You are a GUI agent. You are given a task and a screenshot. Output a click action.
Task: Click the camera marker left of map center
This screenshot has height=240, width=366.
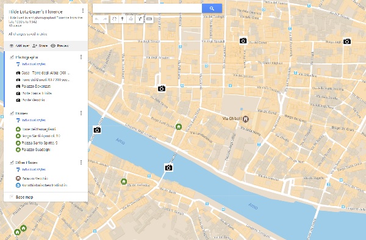162,88
